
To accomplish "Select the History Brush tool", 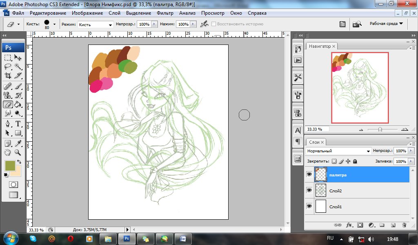I will pyautogui.click(x=18, y=95).
